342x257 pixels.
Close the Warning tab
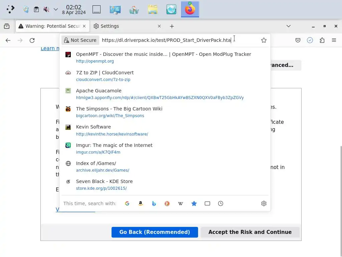pos(84,26)
